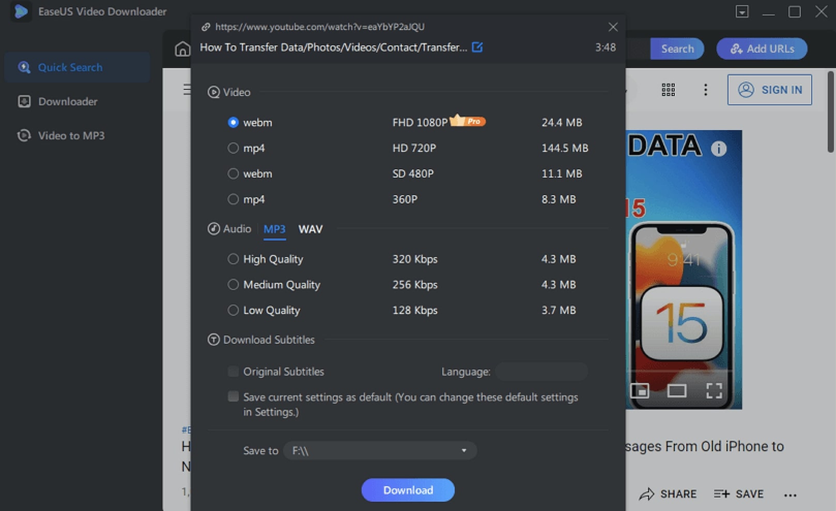Click the video info icon
This screenshot has height=511, width=836.
tap(719, 149)
